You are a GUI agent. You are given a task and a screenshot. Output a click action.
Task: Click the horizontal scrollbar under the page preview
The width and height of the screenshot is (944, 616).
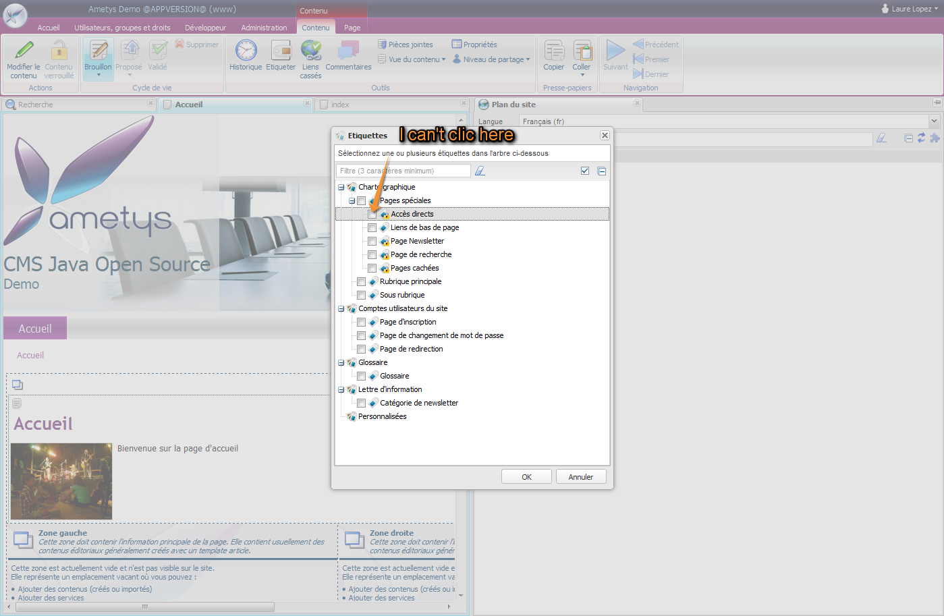click(144, 607)
